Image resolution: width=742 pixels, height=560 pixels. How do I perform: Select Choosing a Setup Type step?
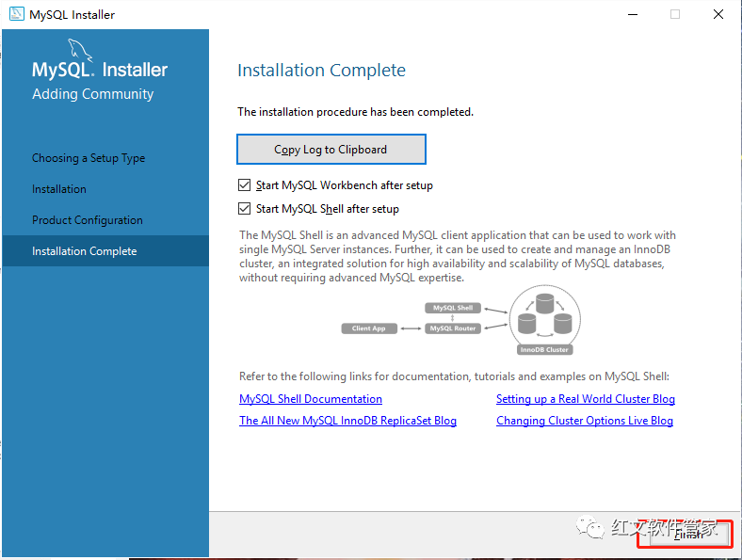(x=89, y=158)
